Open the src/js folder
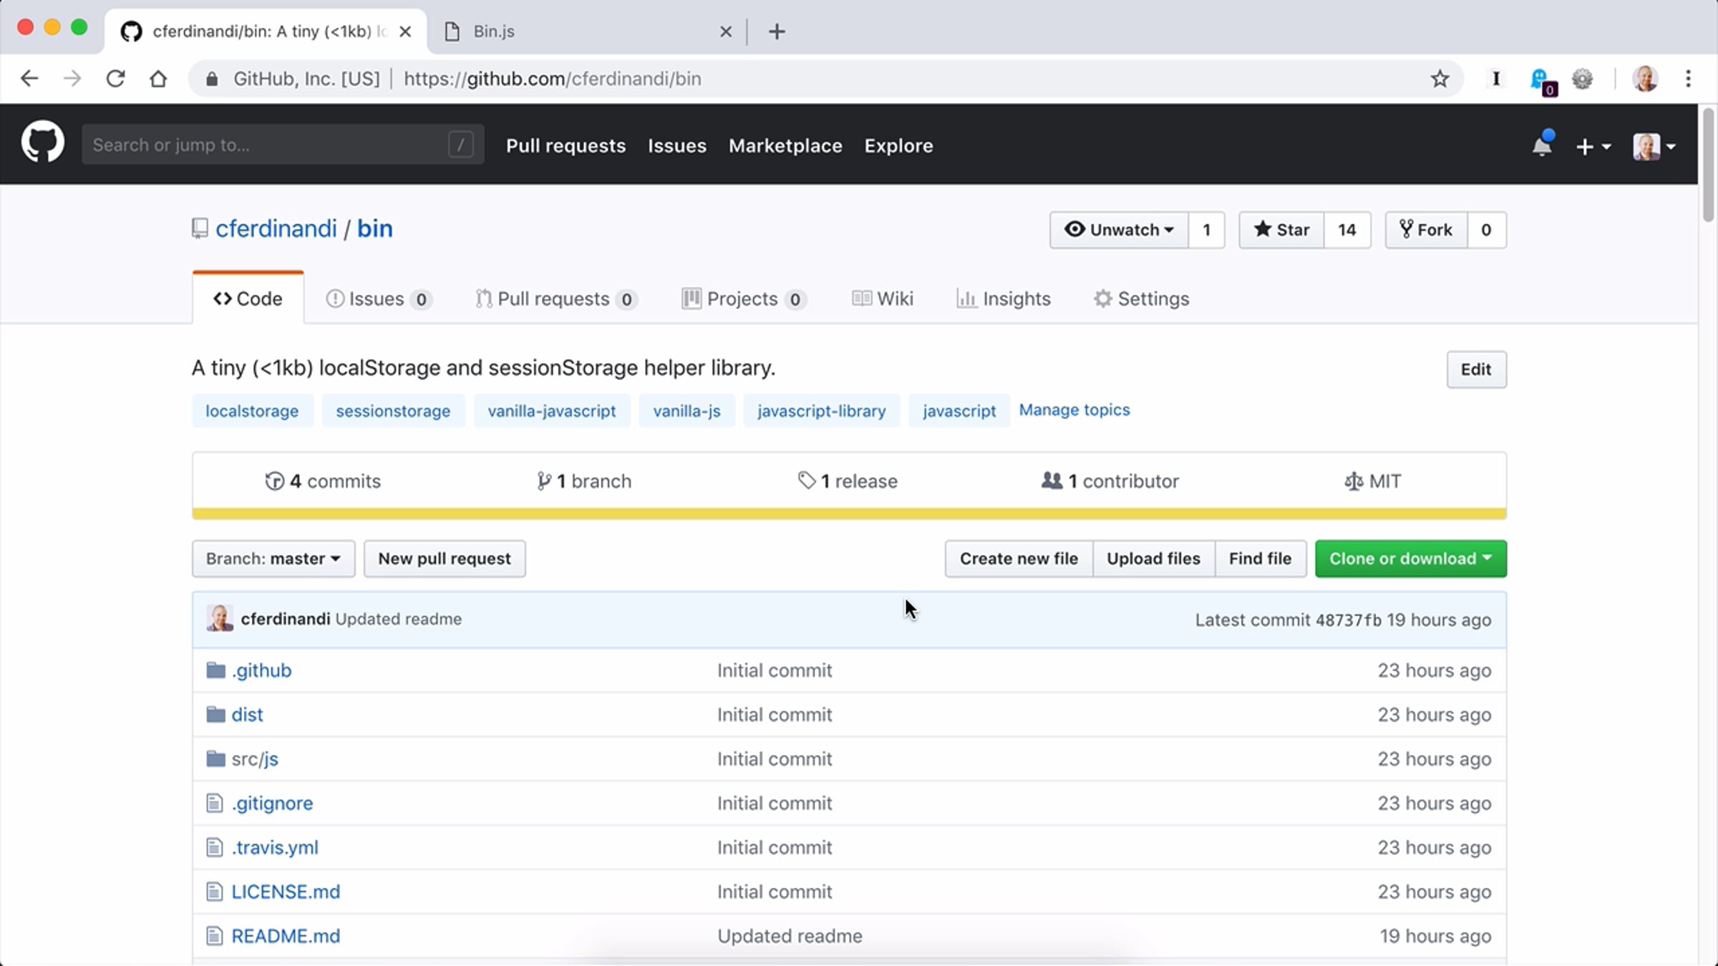Screen dimensions: 1718x966 255,759
